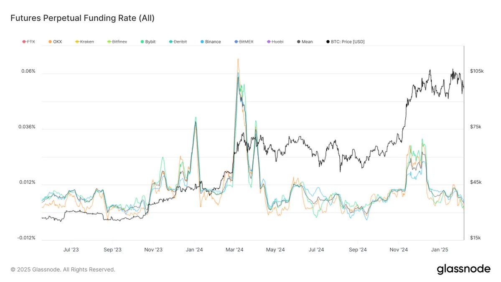Screen dimensions: 501x282
Task: Click the orange OKX legend dot
Action: [x=50, y=41]
